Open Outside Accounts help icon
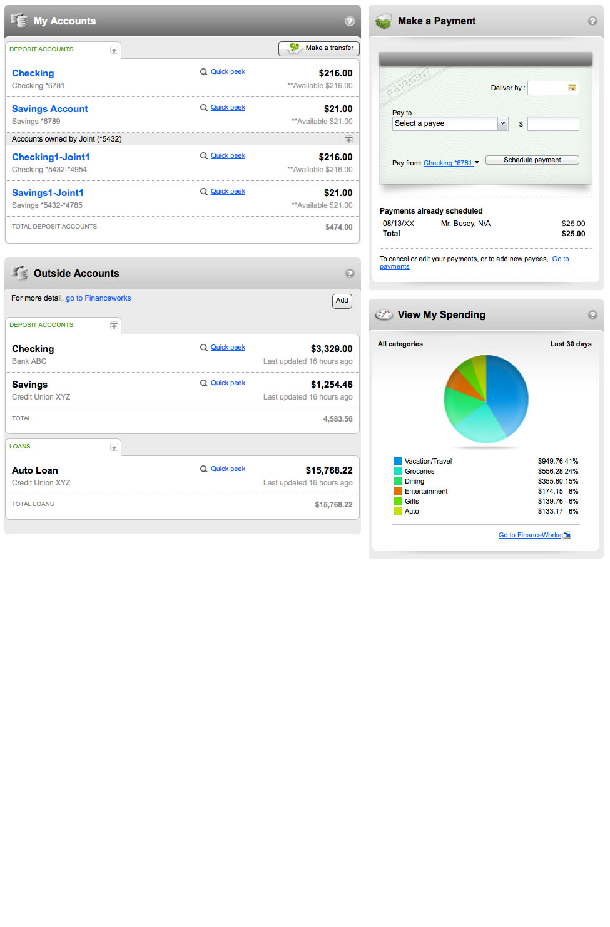This screenshot has width=610, height=927. click(x=349, y=272)
